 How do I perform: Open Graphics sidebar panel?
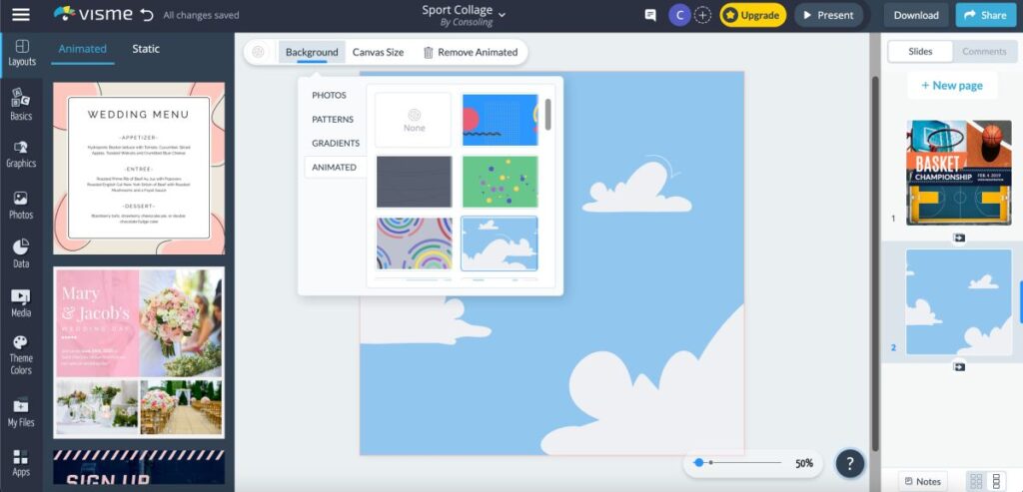(21, 155)
